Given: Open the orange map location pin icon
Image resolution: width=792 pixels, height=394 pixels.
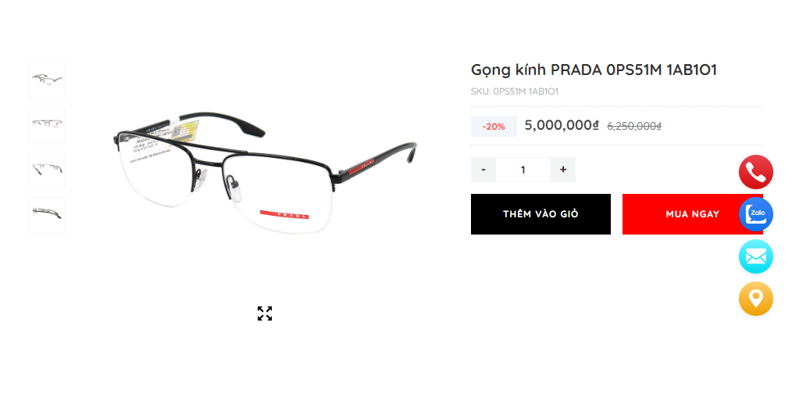Looking at the screenshot, I should tap(755, 299).
